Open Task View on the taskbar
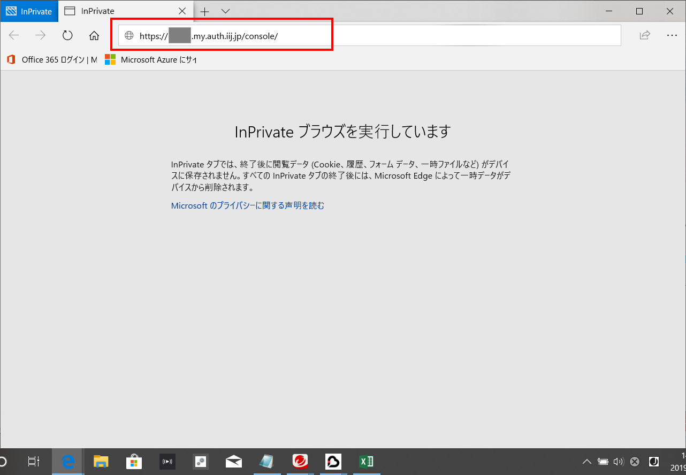The height and width of the screenshot is (475, 686). [x=34, y=462]
